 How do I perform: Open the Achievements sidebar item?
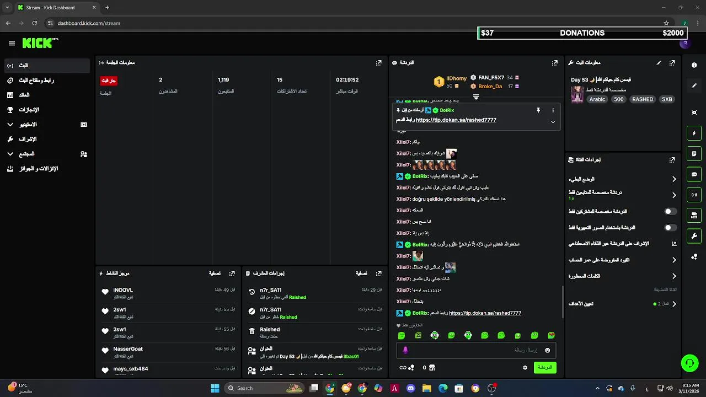tap(46, 110)
